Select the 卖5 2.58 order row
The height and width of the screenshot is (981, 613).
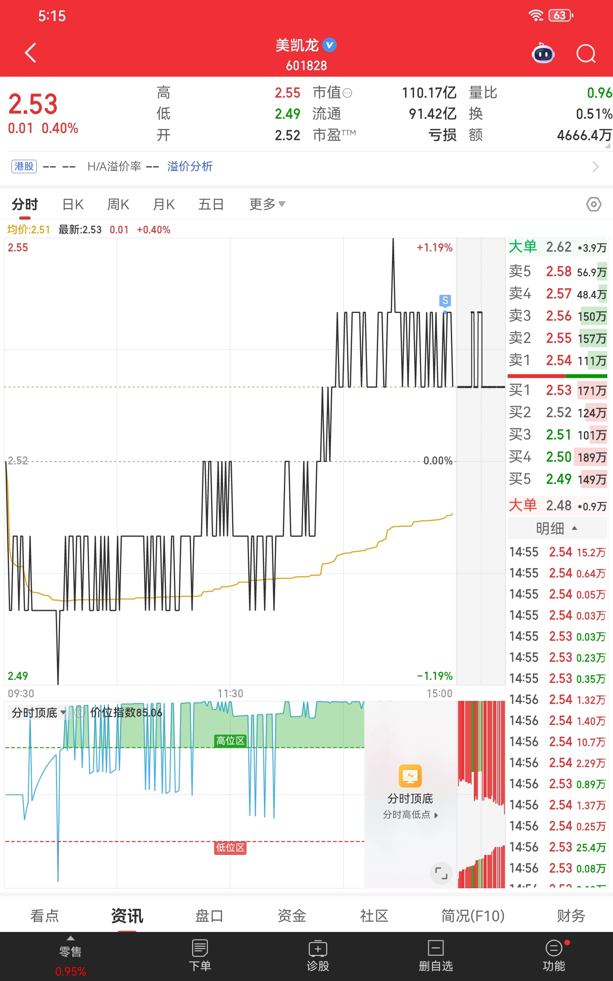[x=557, y=271]
